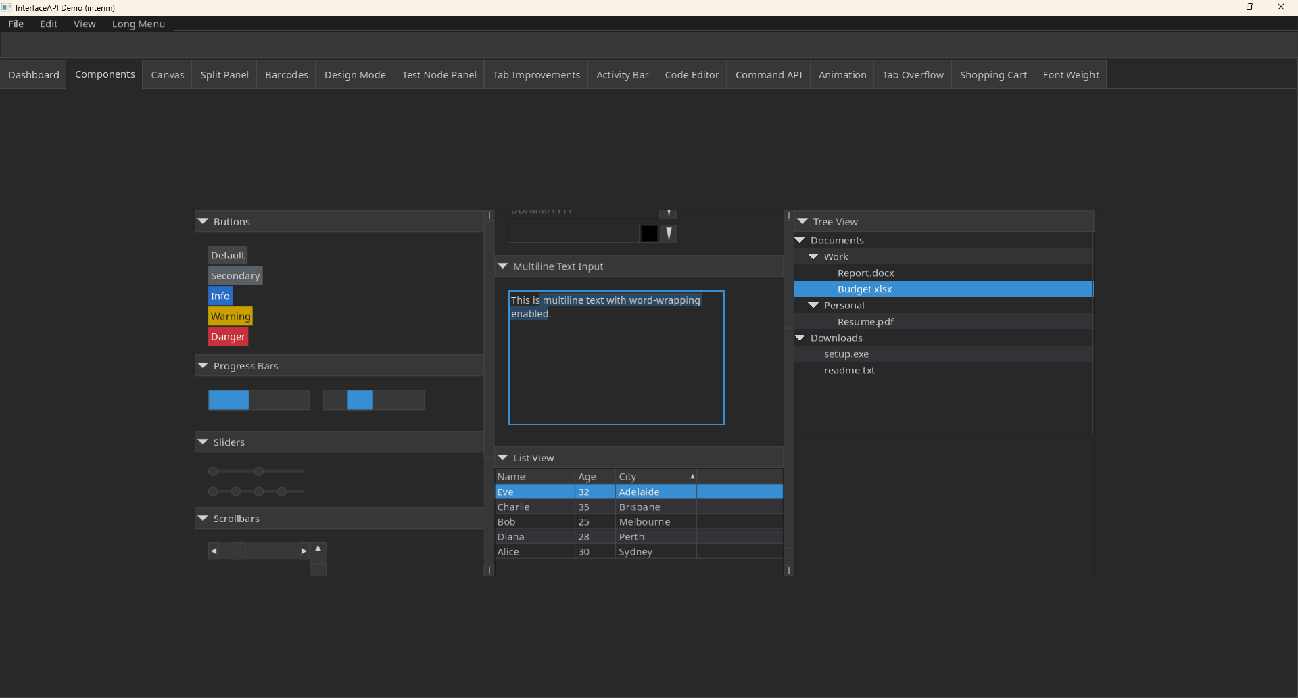Switch to the Canvas tab
1298x698 pixels.
tap(168, 75)
